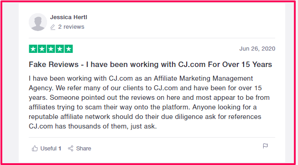Click the pencil icon beside 2 reviews

[52, 27]
